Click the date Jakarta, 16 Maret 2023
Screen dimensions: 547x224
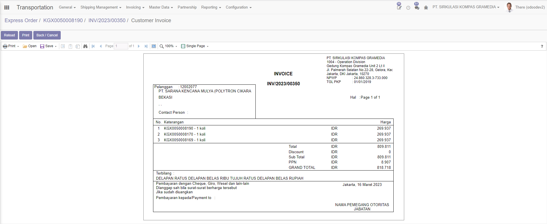click(362, 185)
